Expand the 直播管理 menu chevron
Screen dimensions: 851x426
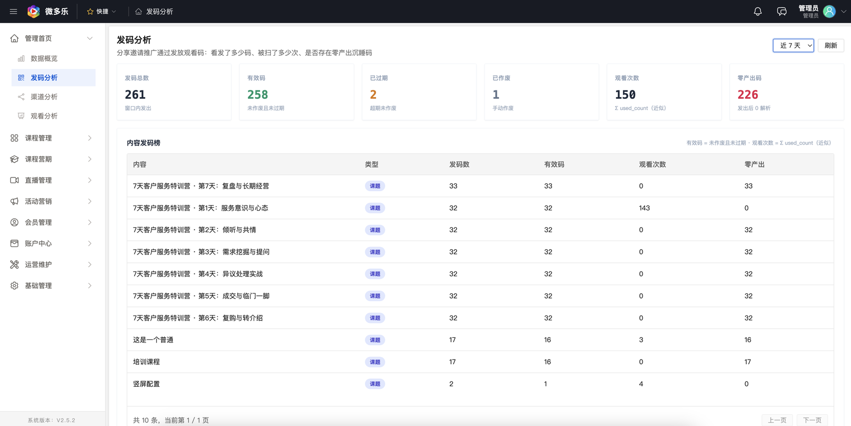[89, 180]
